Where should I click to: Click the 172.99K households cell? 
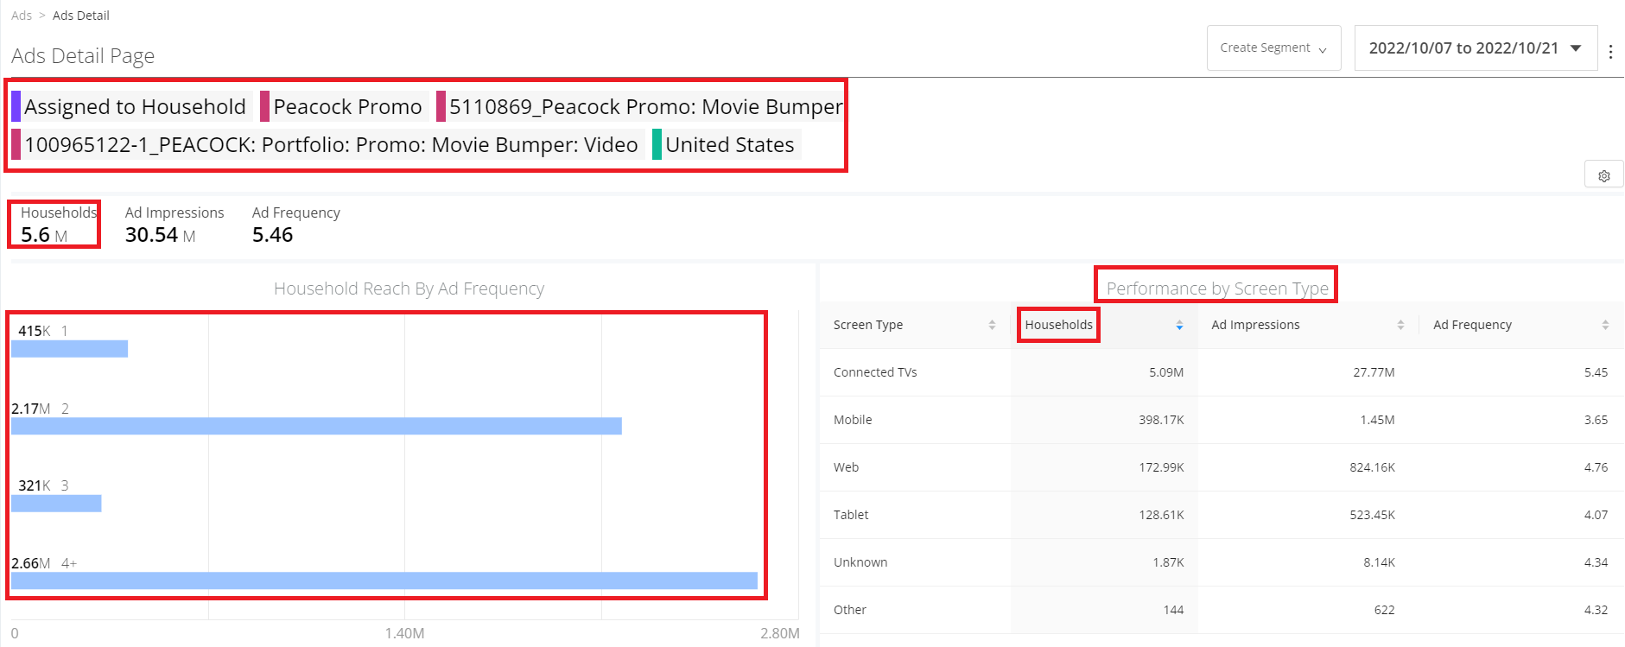(1161, 467)
